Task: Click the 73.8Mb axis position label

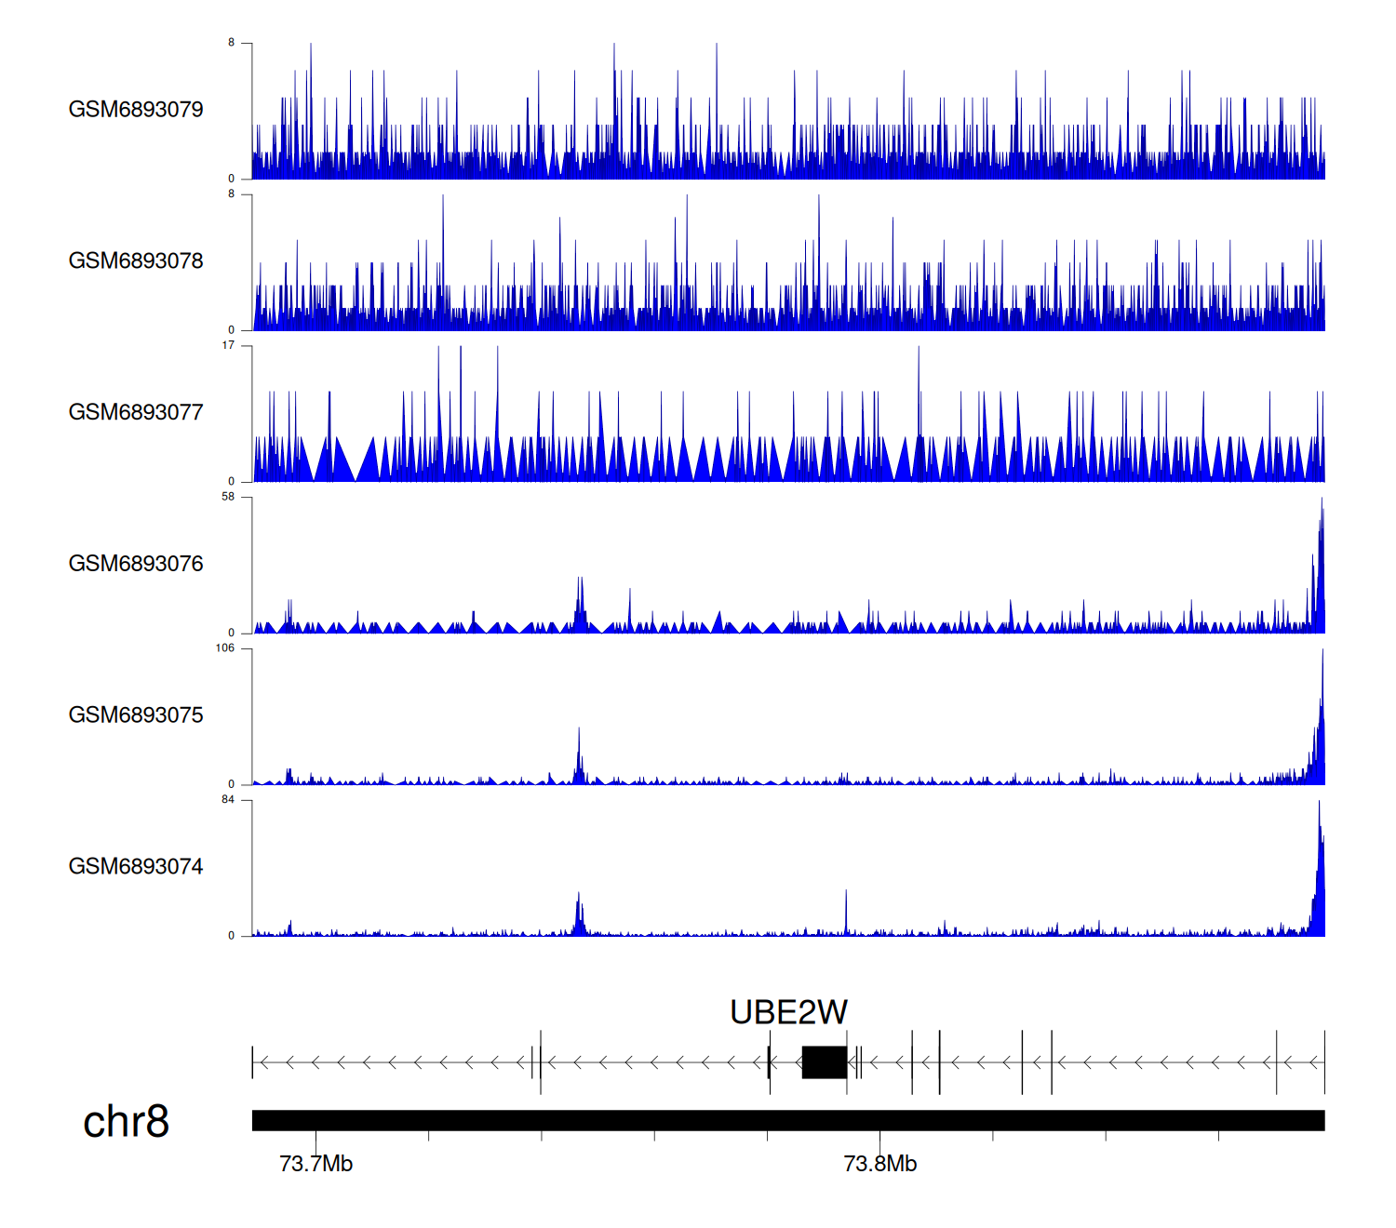Action: [x=879, y=1164]
